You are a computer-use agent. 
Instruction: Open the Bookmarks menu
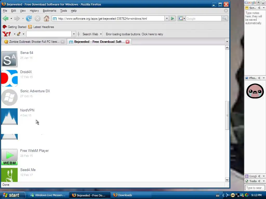[x=49, y=11]
